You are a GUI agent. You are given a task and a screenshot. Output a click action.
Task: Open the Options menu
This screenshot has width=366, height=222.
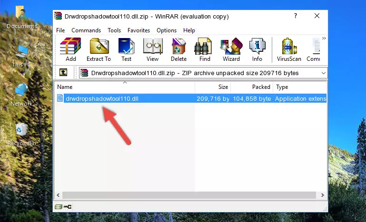[167, 30]
